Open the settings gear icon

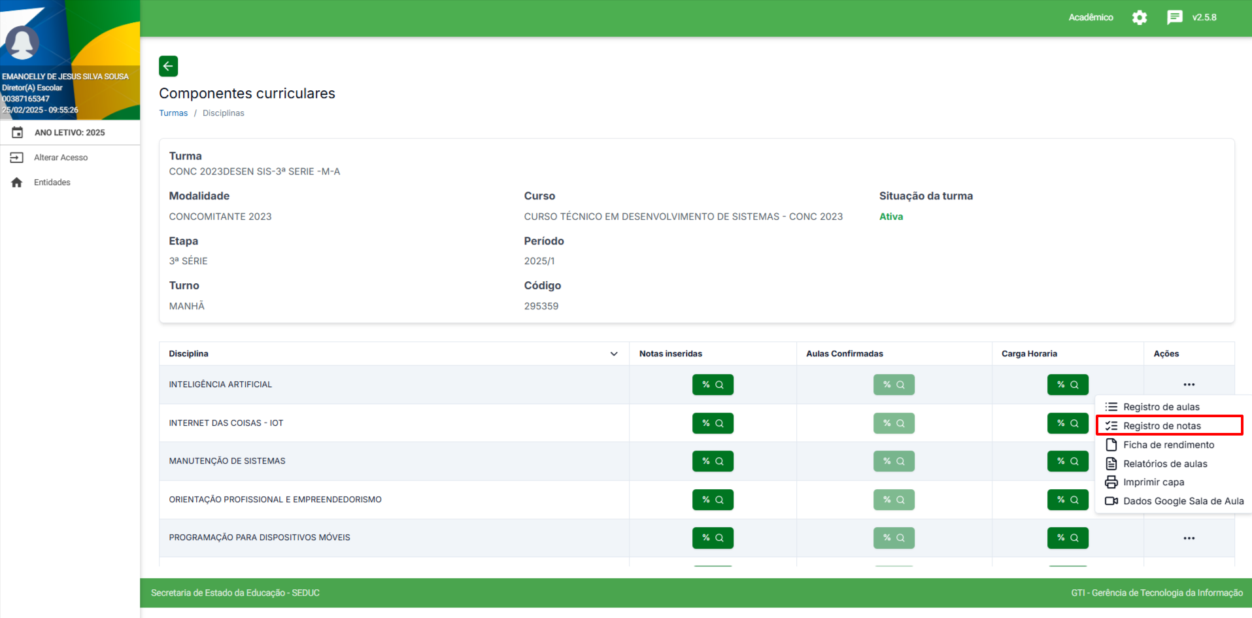point(1139,18)
